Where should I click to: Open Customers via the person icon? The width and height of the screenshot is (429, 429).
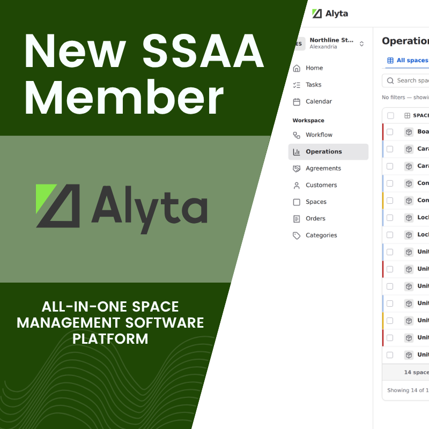click(x=297, y=186)
